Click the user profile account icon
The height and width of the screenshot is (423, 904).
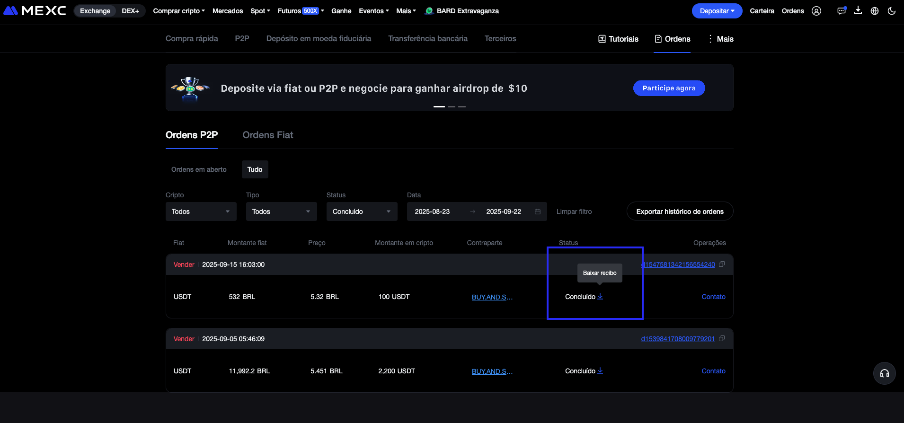816,11
